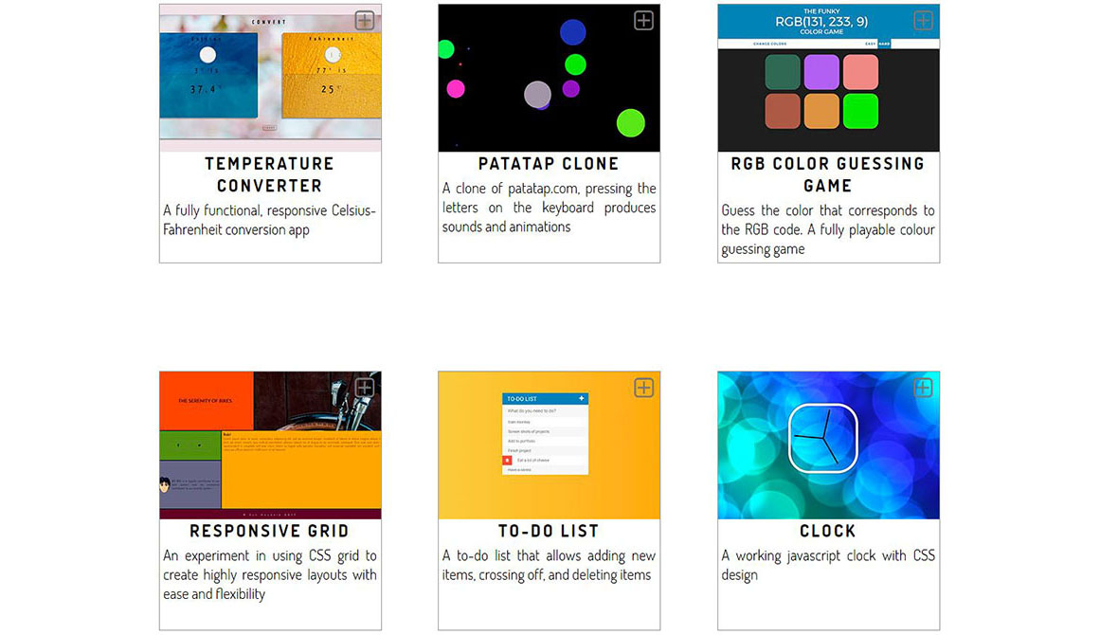1100x635 pixels.
Task: Select the To-Do List heading
Action: 549,531
